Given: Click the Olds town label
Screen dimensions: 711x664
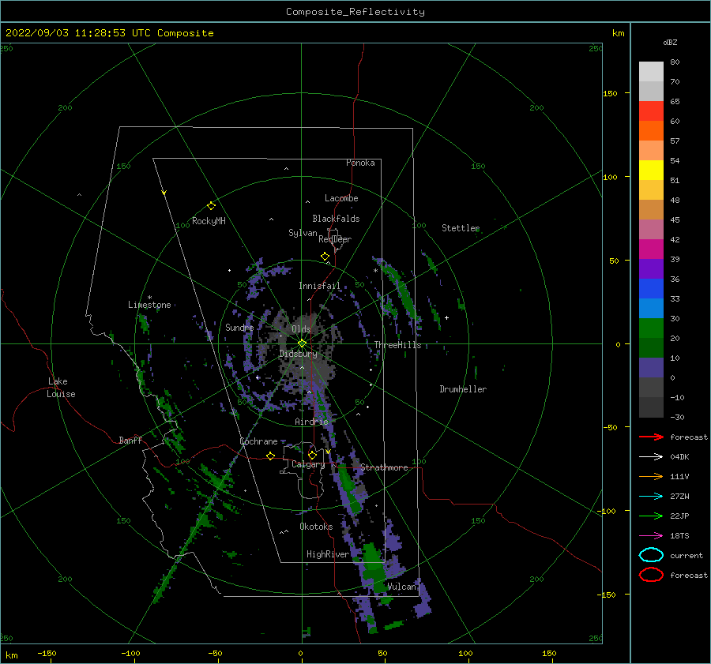Looking at the screenshot, I should pyautogui.click(x=301, y=329).
